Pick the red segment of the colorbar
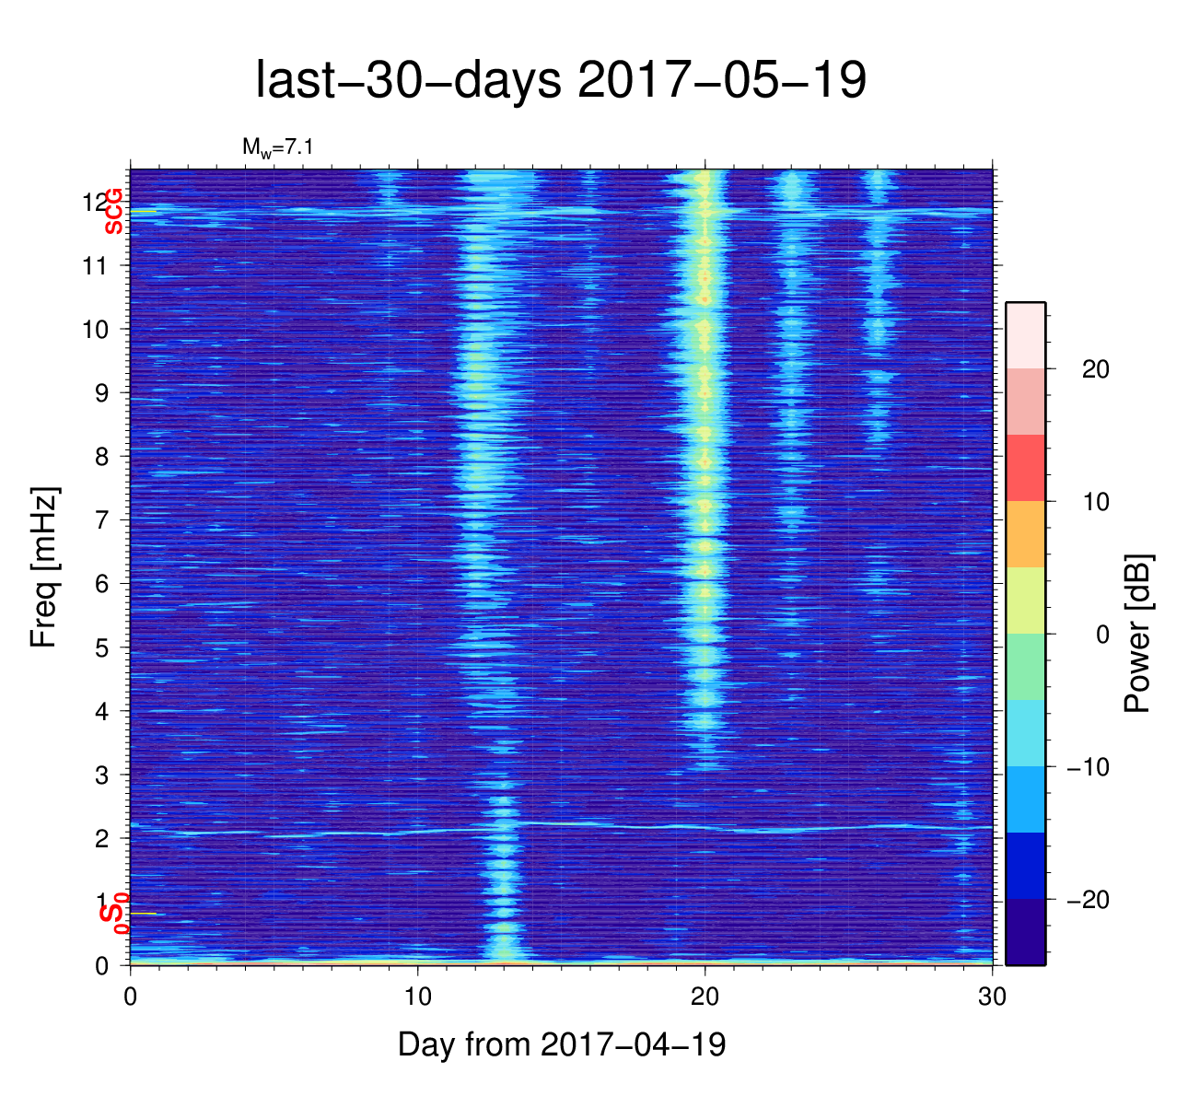1188x1096 pixels. click(x=1025, y=468)
